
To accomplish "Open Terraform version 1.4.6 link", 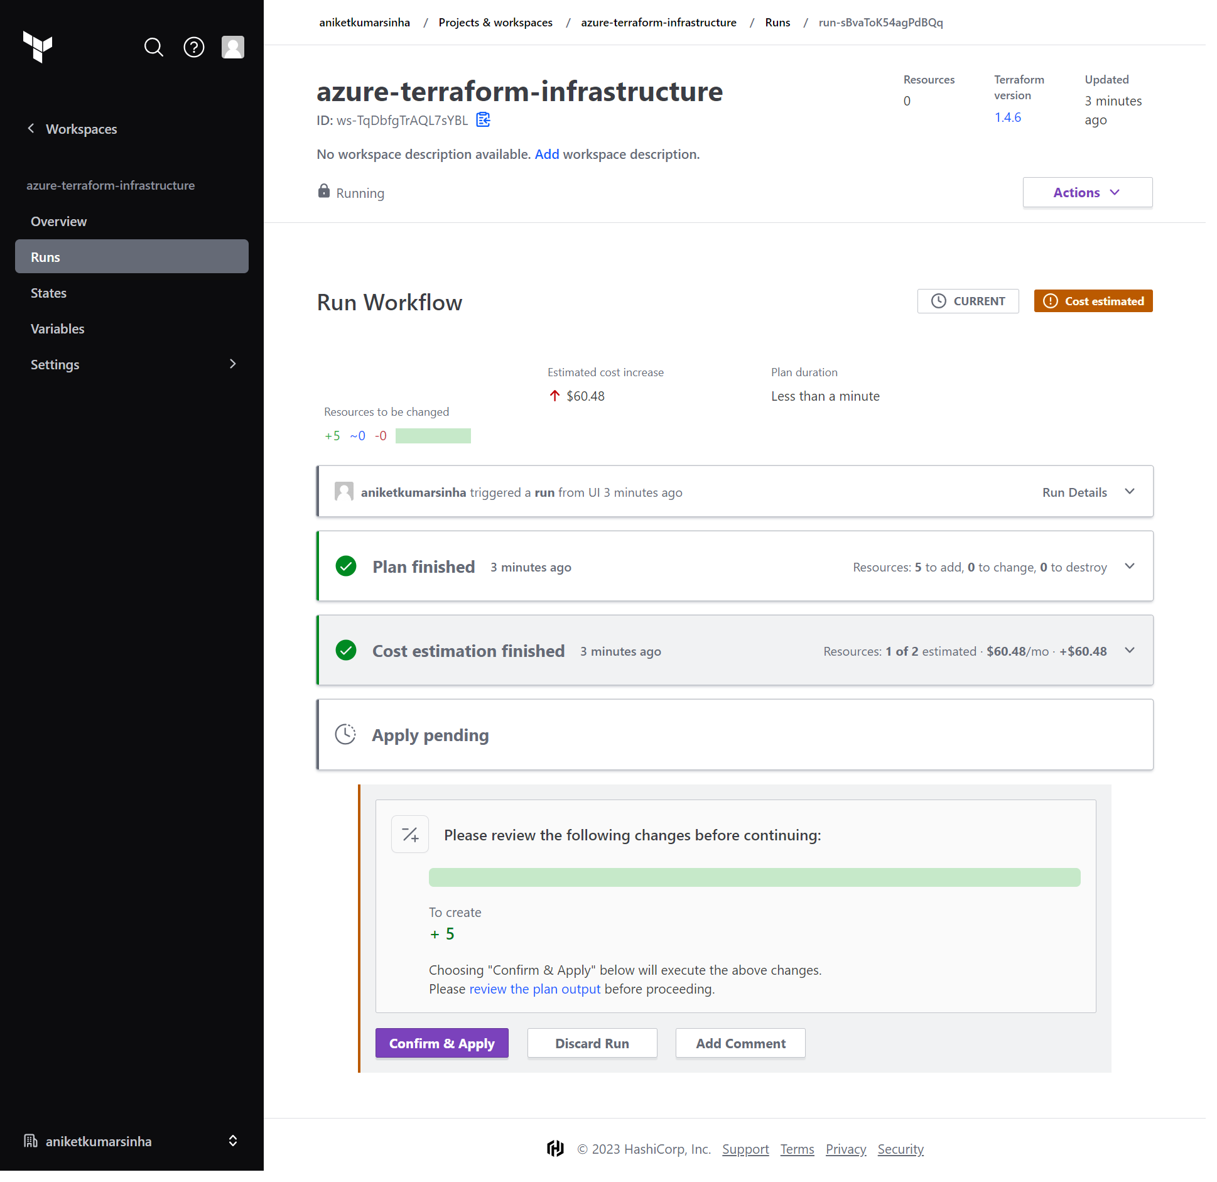I will tap(1007, 117).
